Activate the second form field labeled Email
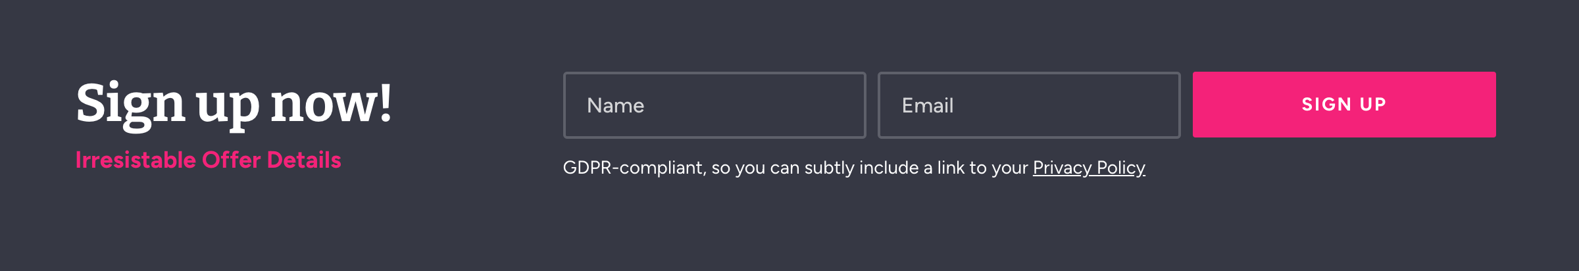Viewport: 1579px width, 271px height. [1029, 105]
